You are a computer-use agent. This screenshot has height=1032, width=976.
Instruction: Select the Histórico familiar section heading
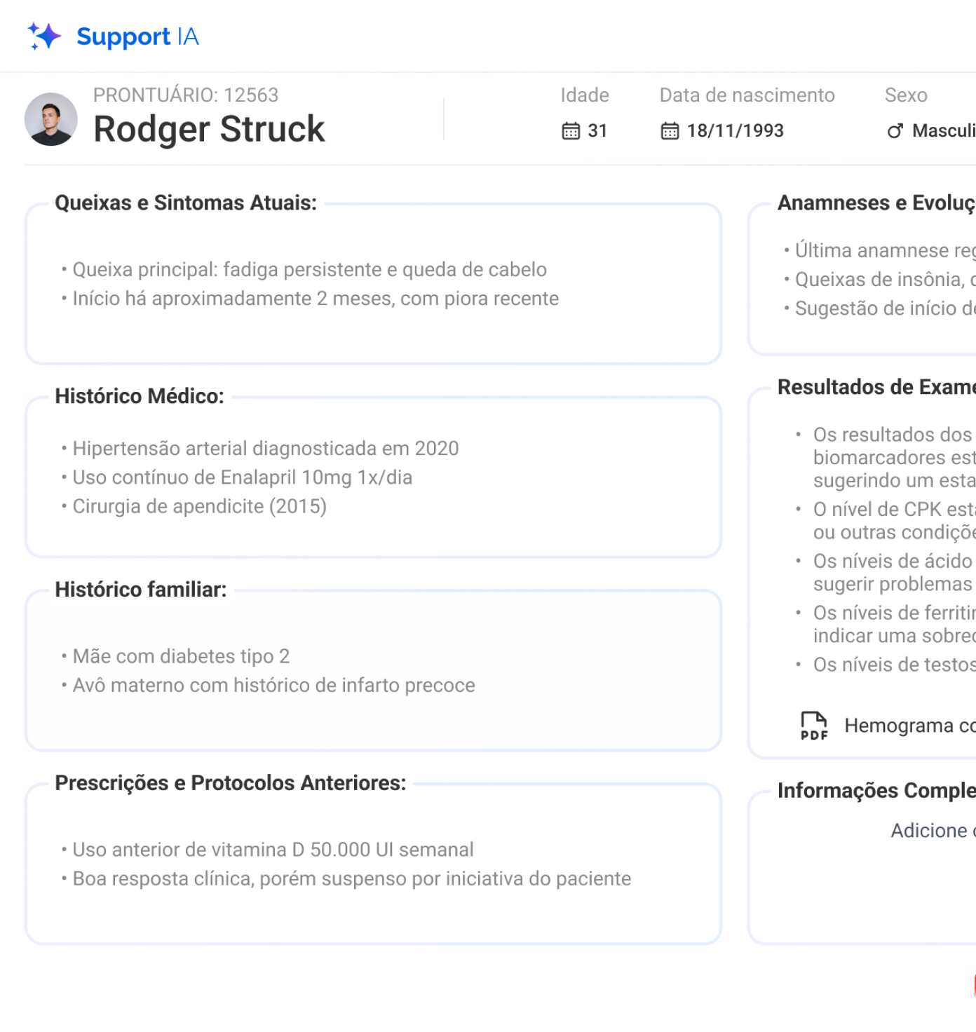[141, 590]
